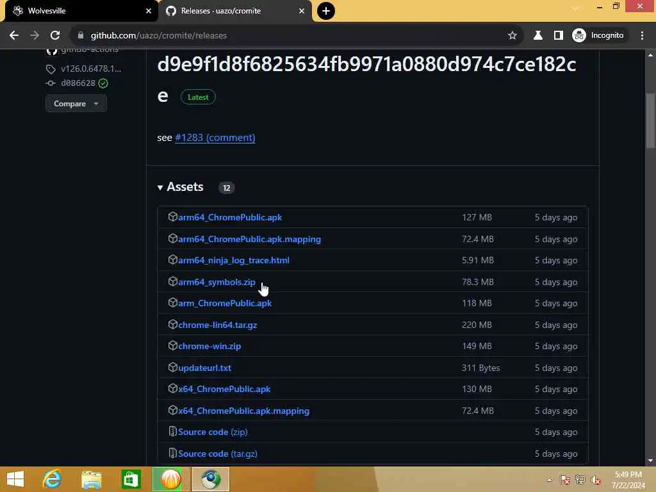Download chrome-lin64.tar.gz
The width and height of the screenshot is (656, 492).
coord(218,325)
